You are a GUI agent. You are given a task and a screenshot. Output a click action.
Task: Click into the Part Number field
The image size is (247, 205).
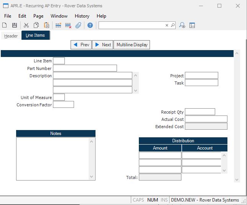coord(85,68)
